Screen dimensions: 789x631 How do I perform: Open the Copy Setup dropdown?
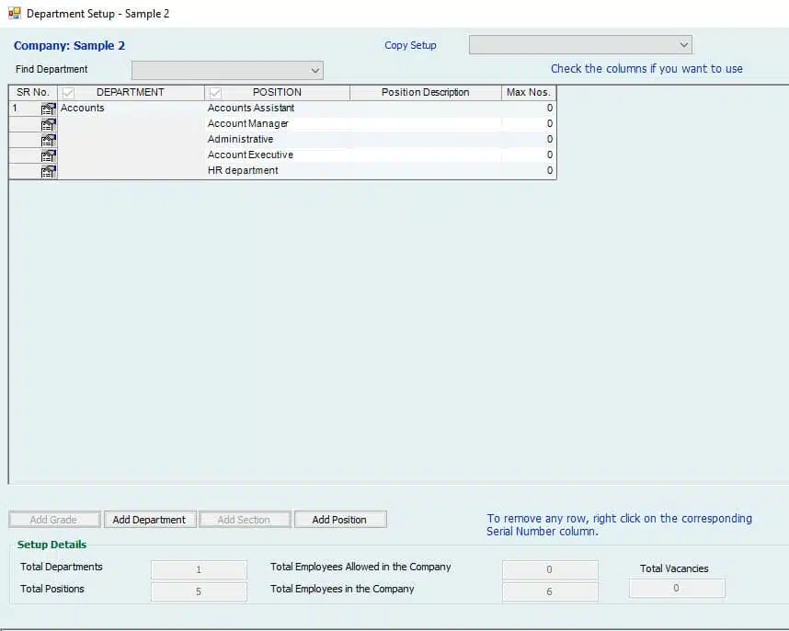pos(580,45)
